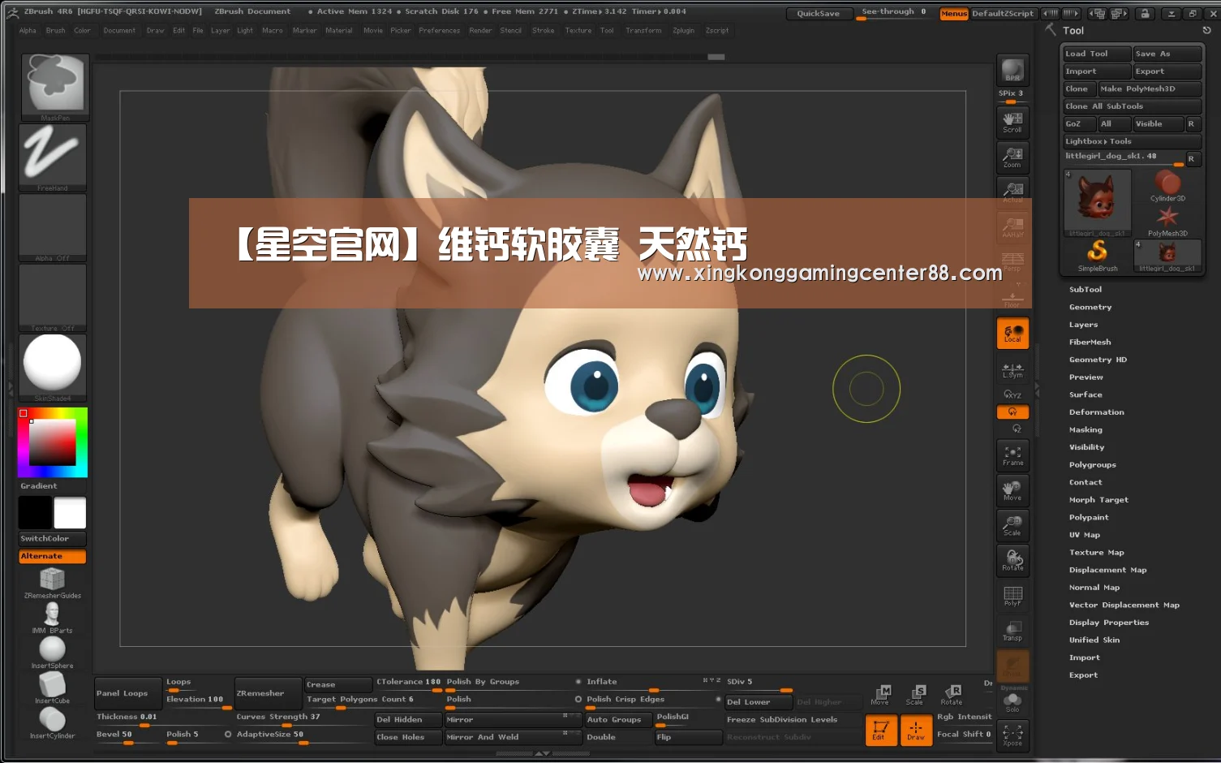Open the Transform menu

[x=643, y=31]
